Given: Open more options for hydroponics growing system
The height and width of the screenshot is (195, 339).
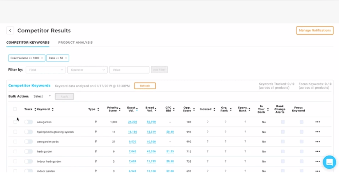Looking at the screenshot, I should click(x=318, y=132).
